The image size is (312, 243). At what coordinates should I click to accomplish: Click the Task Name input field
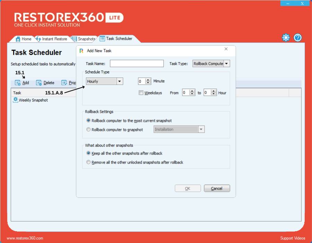point(137,64)
